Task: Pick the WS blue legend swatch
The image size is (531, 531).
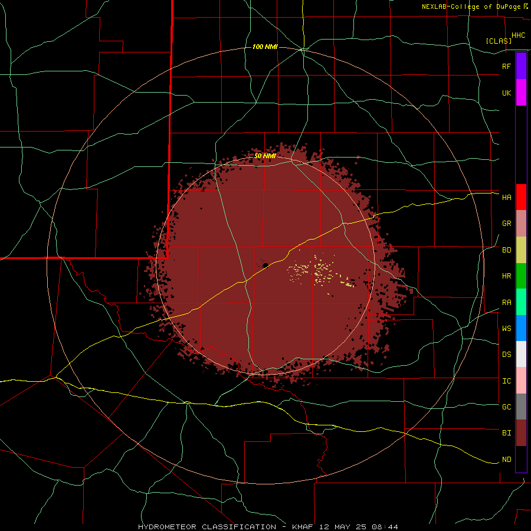Action: pyautogui.click(x=521, y=328)
